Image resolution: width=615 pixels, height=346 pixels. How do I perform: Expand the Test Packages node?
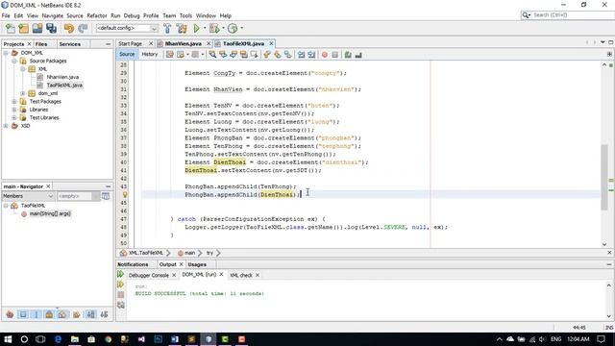pos(14,102)
